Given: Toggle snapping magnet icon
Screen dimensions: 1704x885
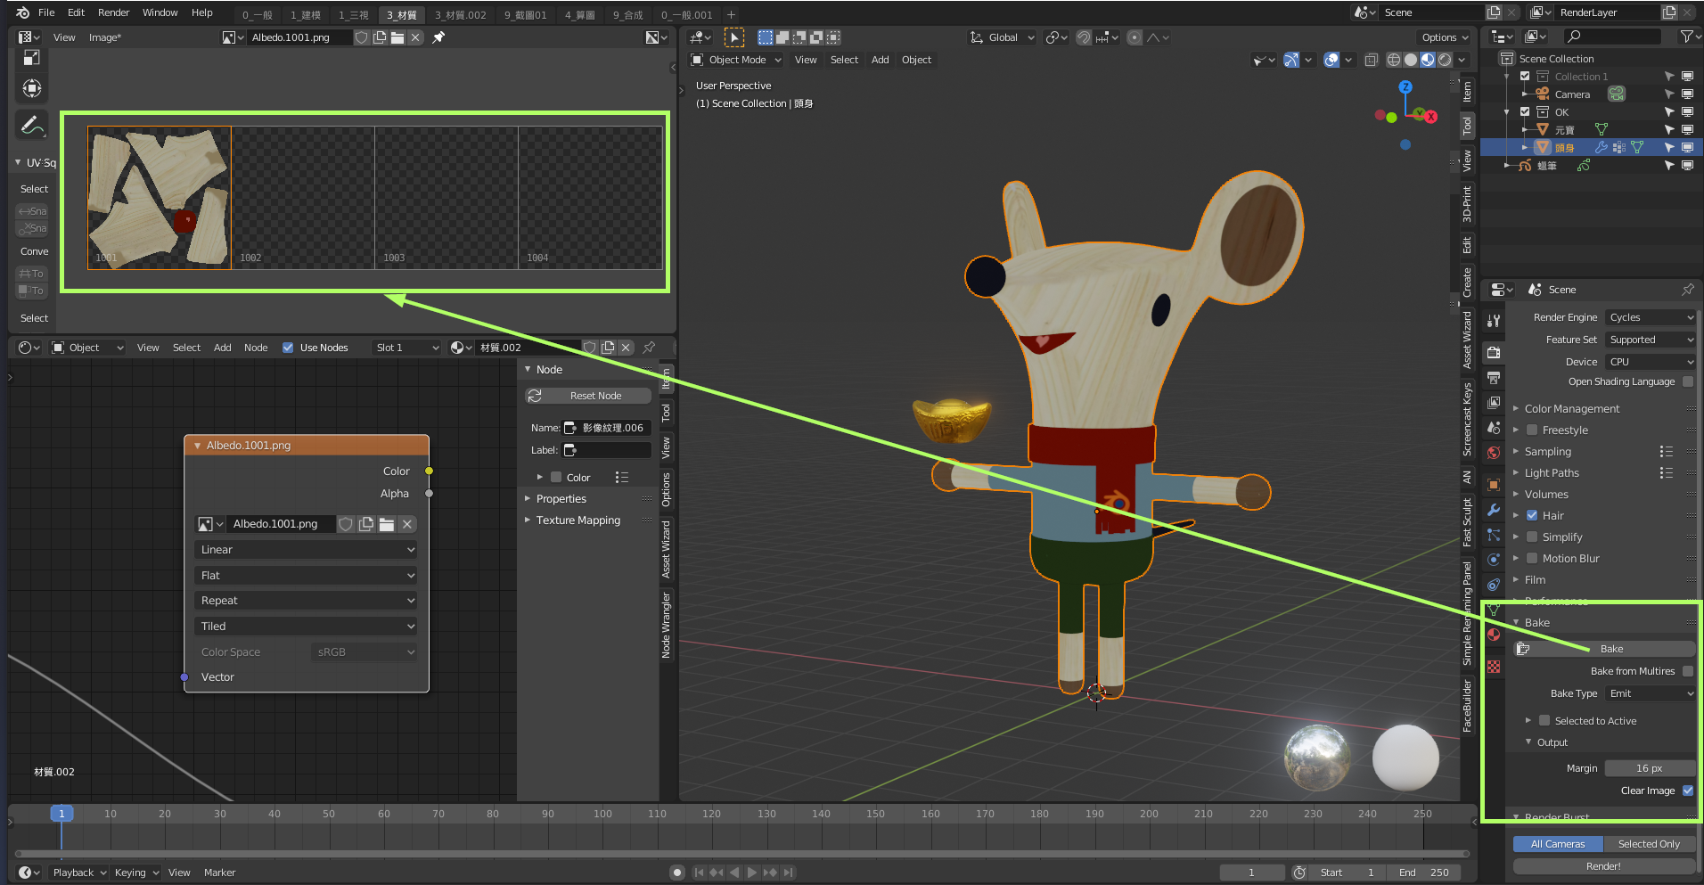Looking at the screenshot, I should 1084,37.
